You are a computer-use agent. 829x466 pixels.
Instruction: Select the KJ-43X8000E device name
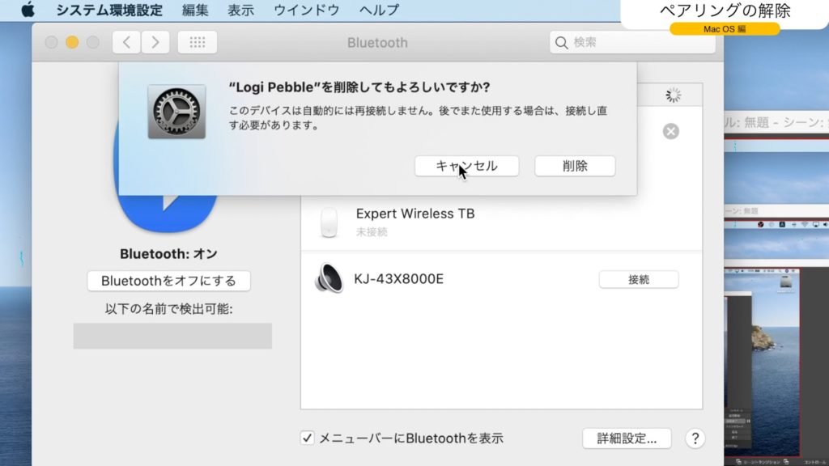click(x=398, y=279)
